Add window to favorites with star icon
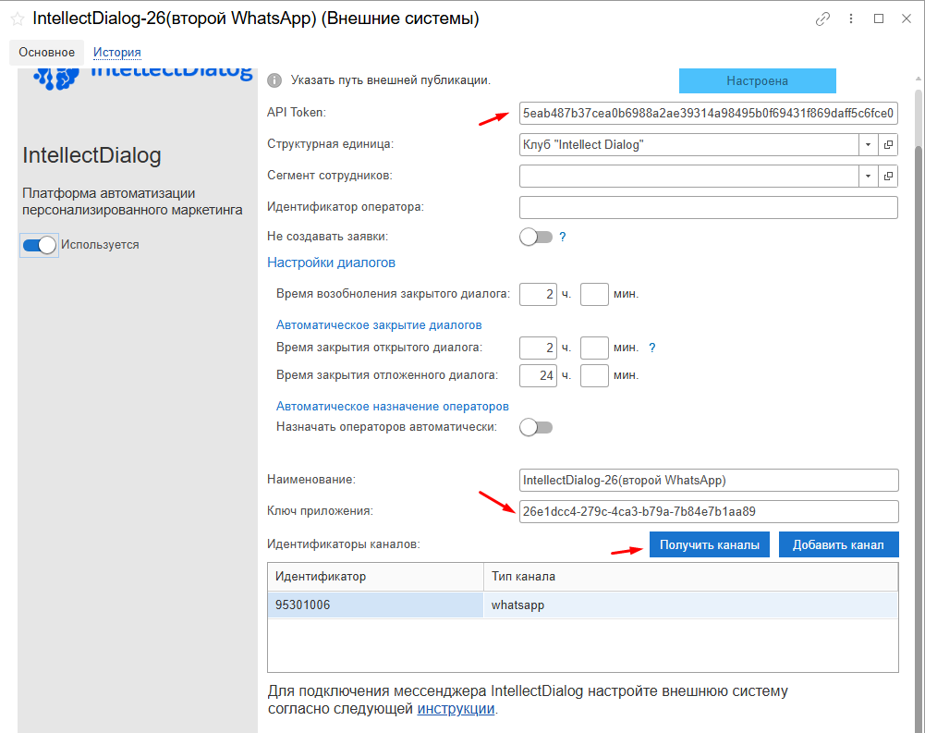The height and width of the screenshot is (733, 925). coord(17,19)
